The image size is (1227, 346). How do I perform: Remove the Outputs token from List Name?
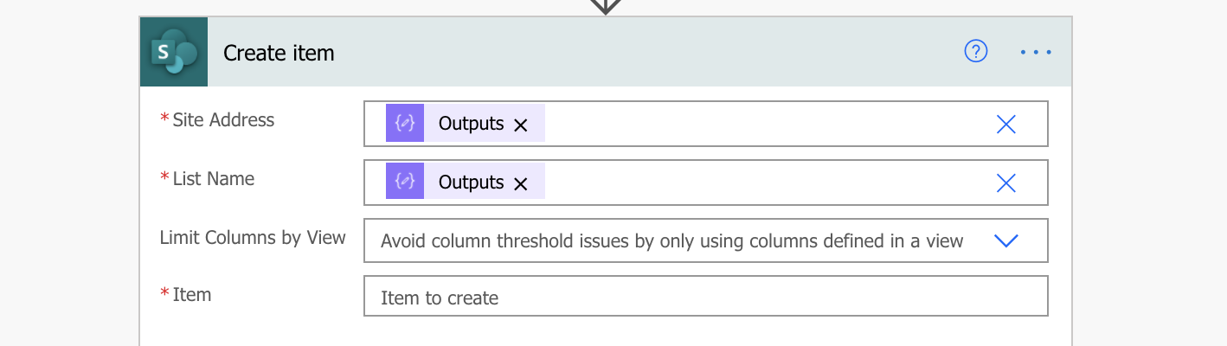coord(520,183)
